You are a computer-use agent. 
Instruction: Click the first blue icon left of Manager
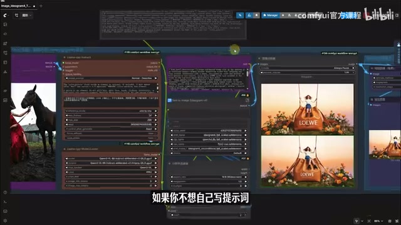click(x=240, y=15)
